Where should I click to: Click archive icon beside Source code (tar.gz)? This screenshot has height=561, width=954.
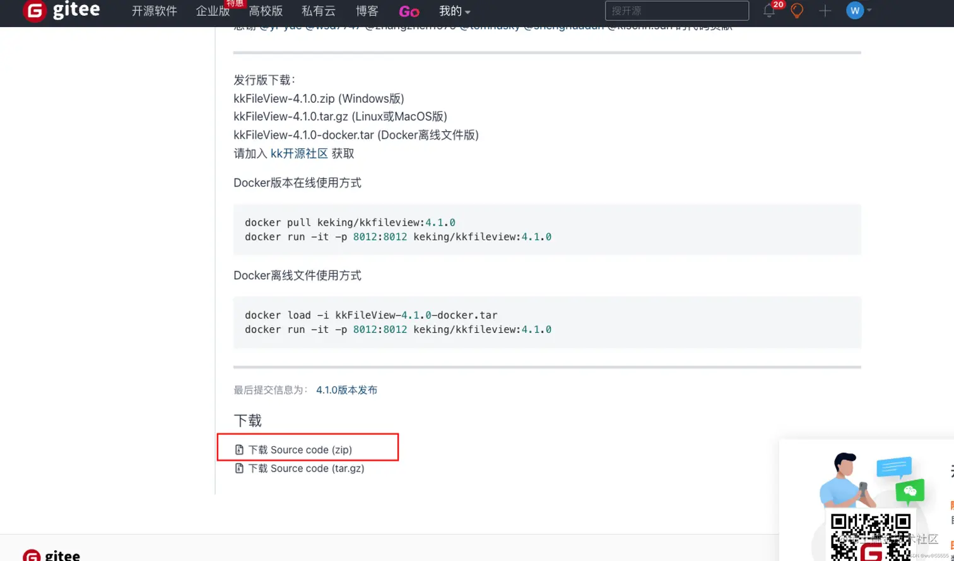[239, 469]
